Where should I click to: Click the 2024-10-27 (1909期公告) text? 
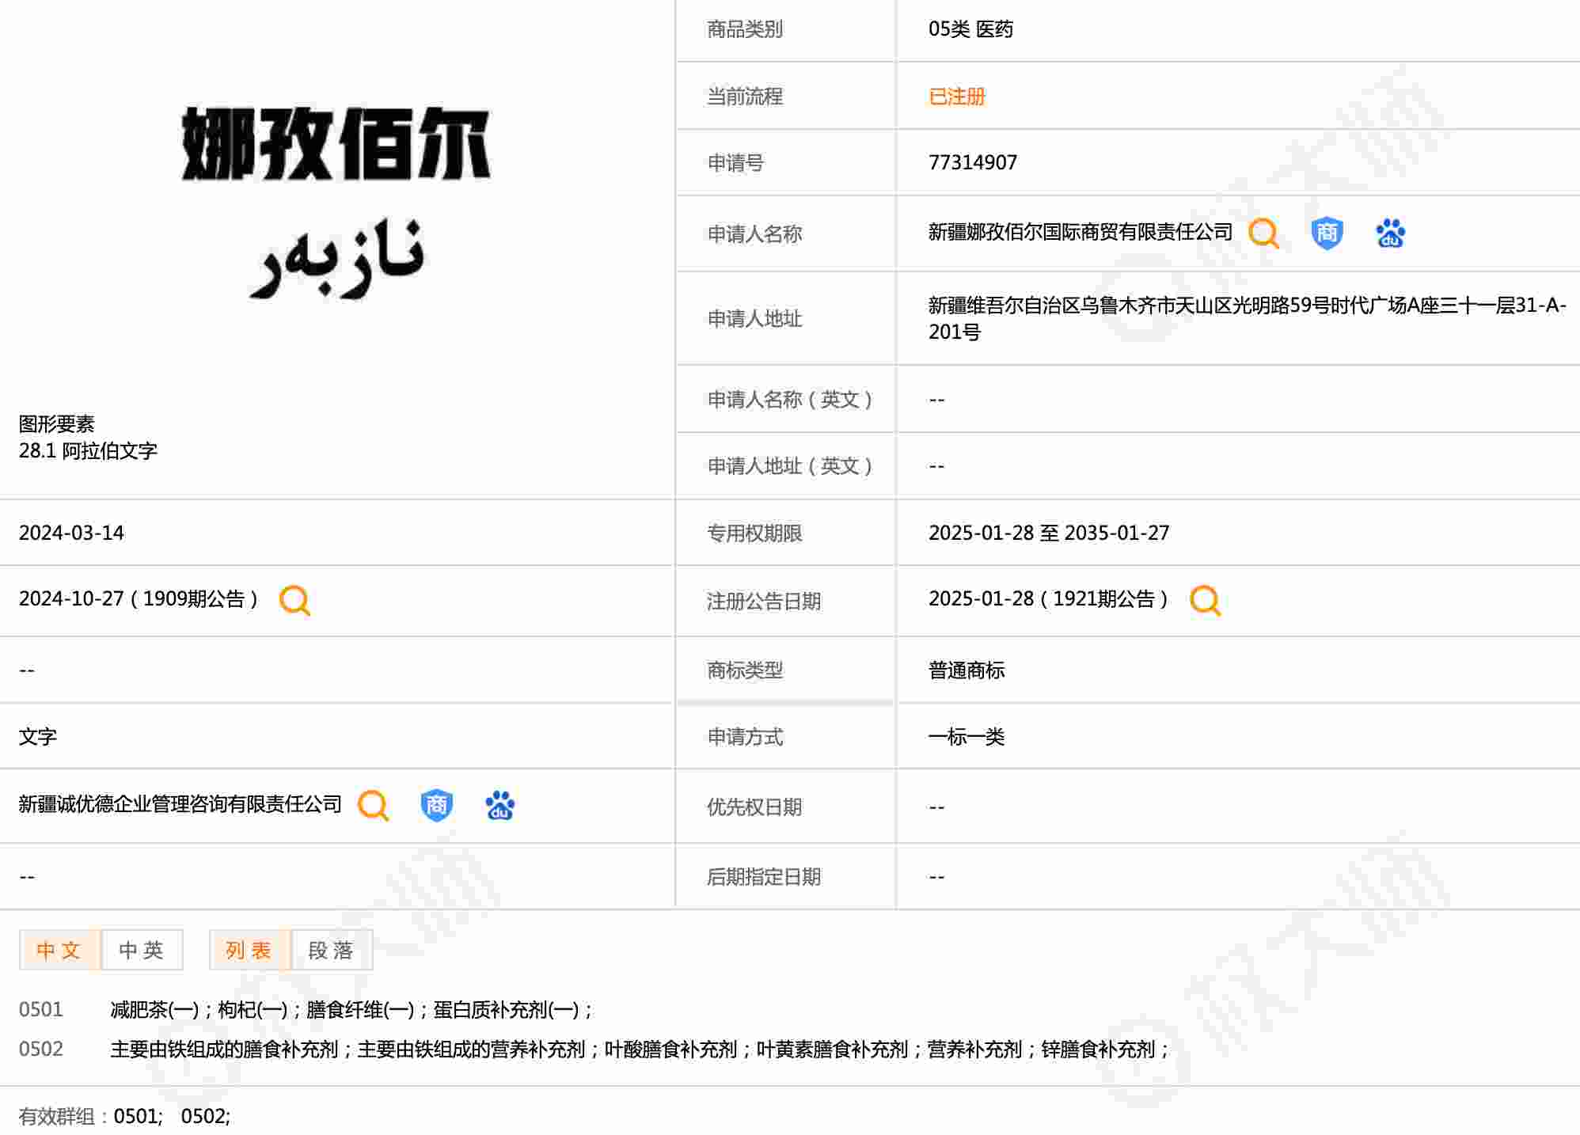pyautogui.click(x=139, y=599)
